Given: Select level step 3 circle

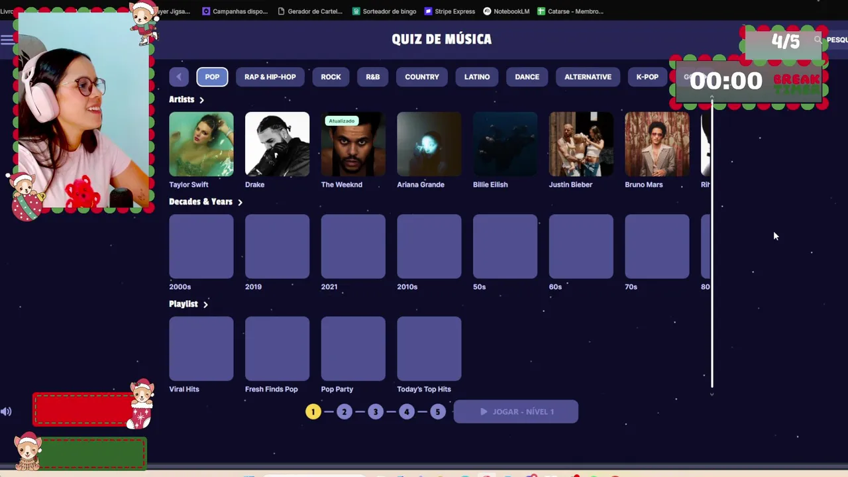Looking at the screenshot, I should click(x=375, y=411).
